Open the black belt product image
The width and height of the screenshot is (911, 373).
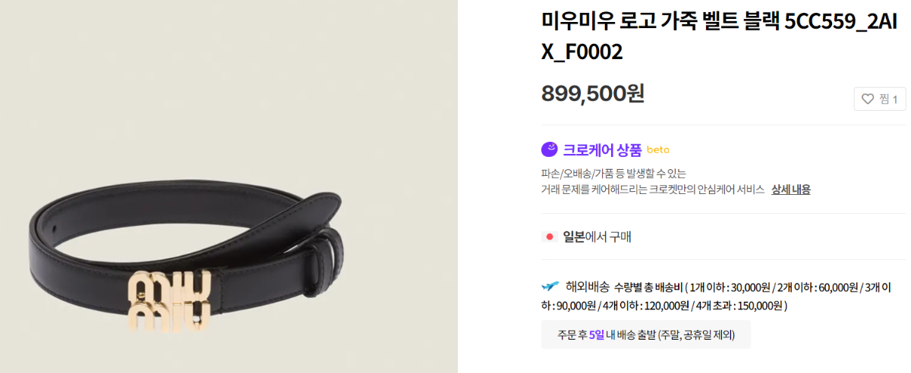pos(229,186)
